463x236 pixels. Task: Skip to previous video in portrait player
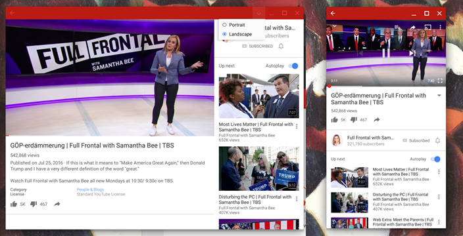click(360, 53)
